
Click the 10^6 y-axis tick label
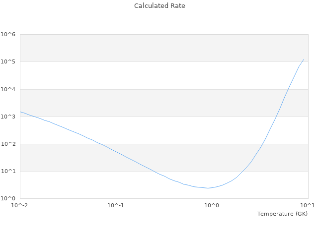tap(8, 35)
